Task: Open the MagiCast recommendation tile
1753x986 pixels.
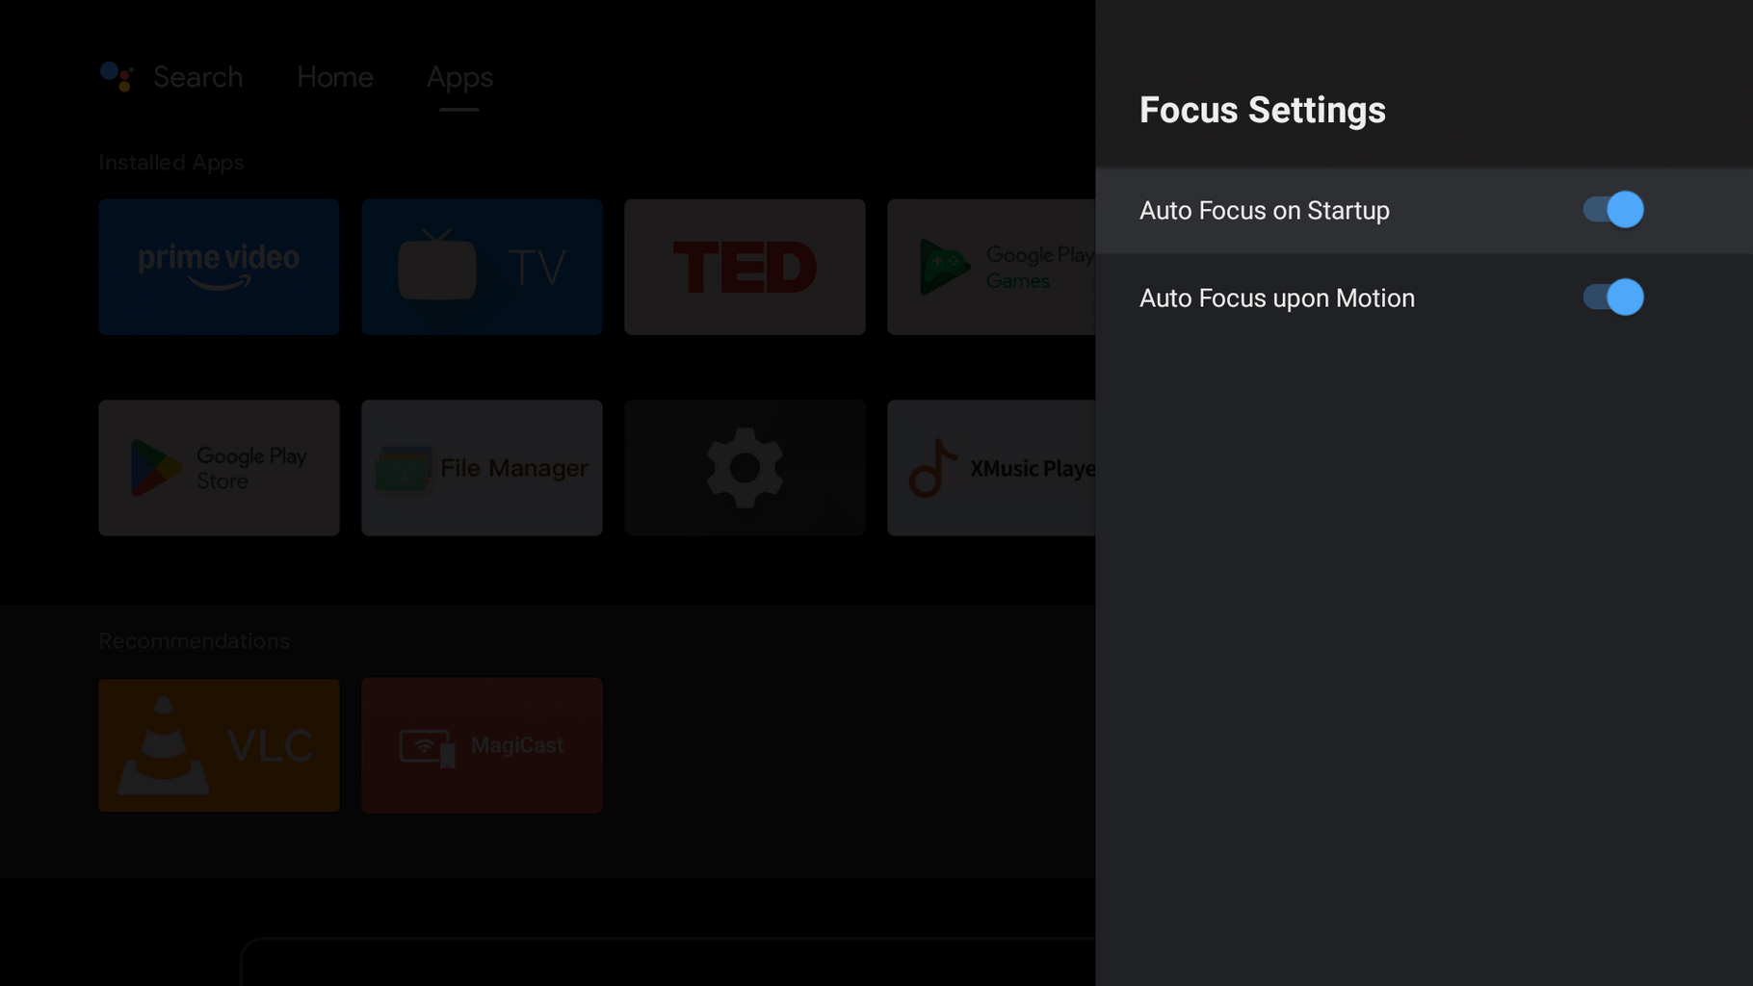Action: pos(482,745)
